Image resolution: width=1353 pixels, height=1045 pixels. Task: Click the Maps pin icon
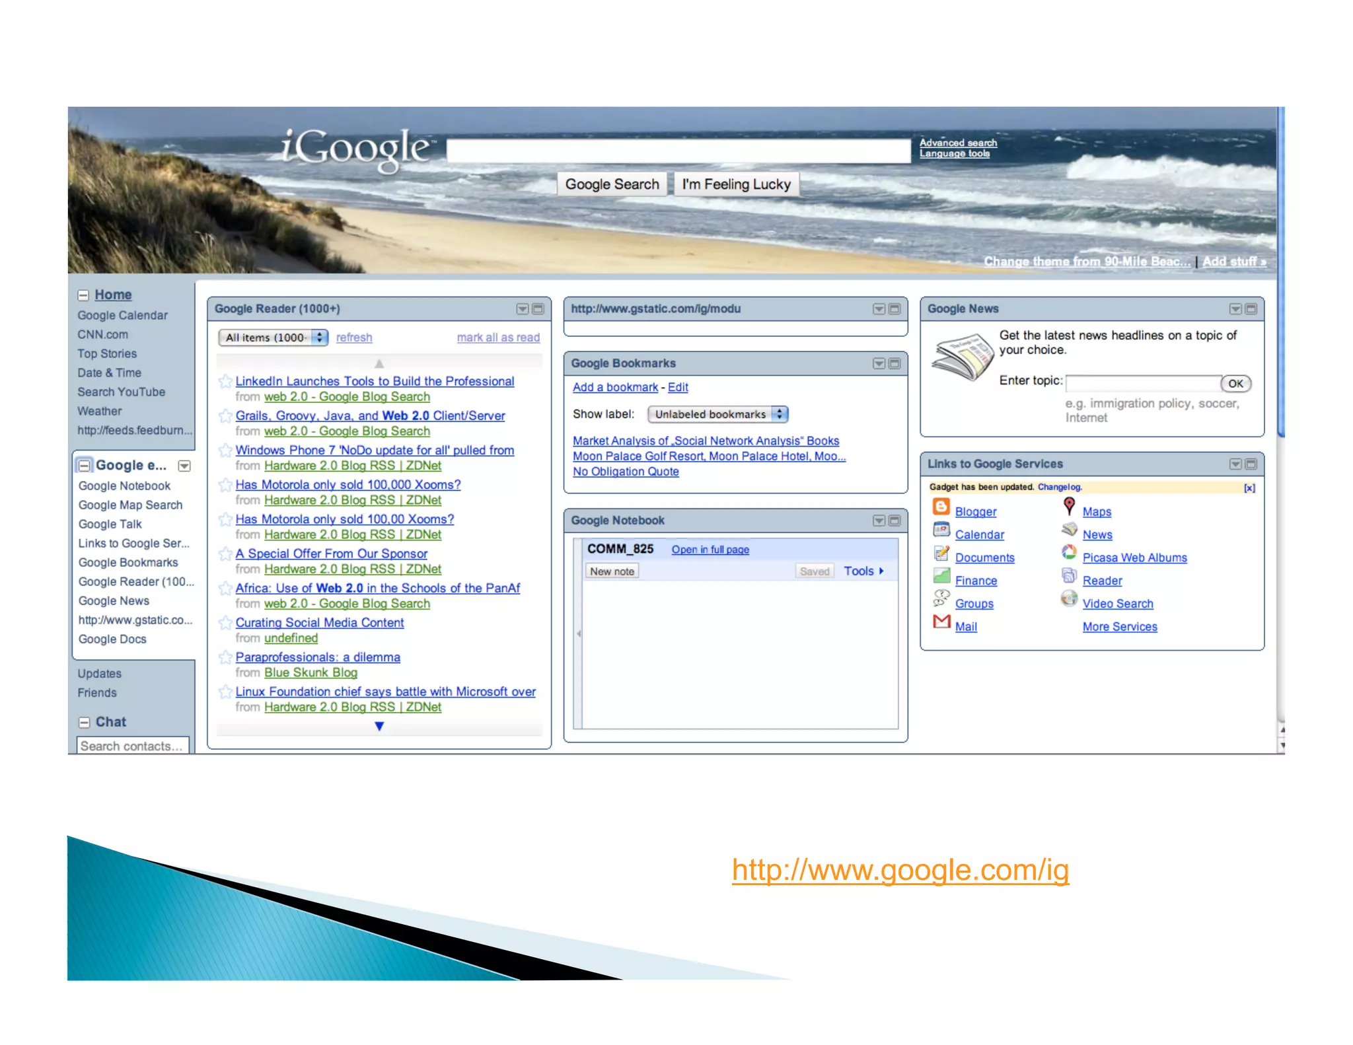point(1069,506)
